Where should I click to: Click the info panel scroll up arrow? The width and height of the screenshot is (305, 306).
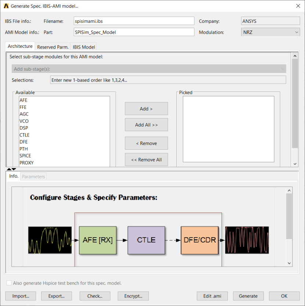click(289, 190)
